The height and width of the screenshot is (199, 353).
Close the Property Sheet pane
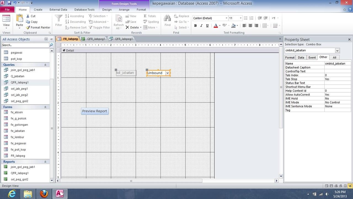click(349, 40)
